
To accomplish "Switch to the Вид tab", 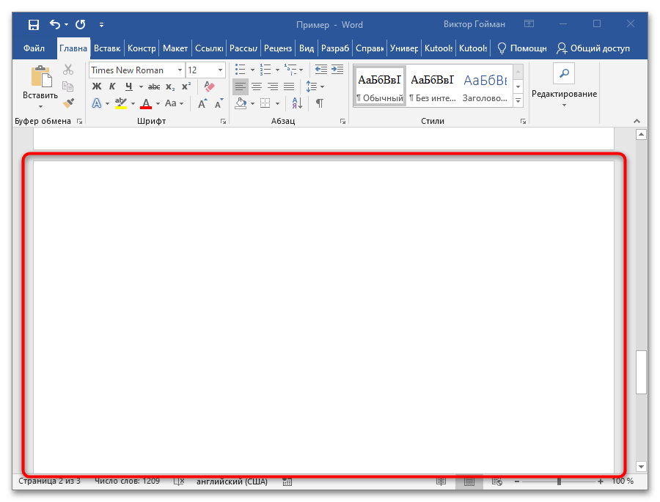I will tap(307, 48).
